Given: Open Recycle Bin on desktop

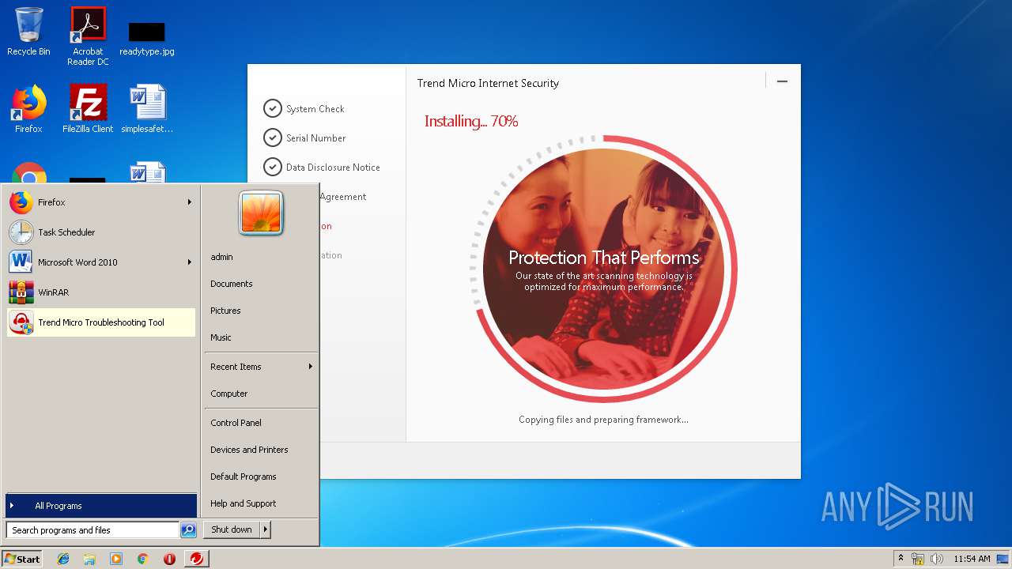Looking at the screenshot, I should tap(28, 32).
